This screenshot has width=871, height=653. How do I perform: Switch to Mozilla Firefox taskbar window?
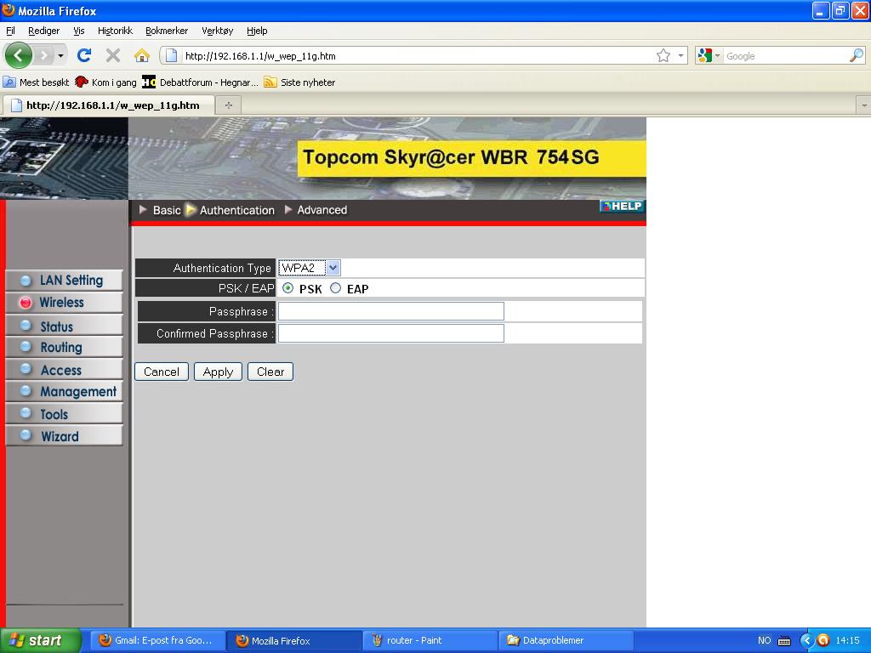point(294,640)
